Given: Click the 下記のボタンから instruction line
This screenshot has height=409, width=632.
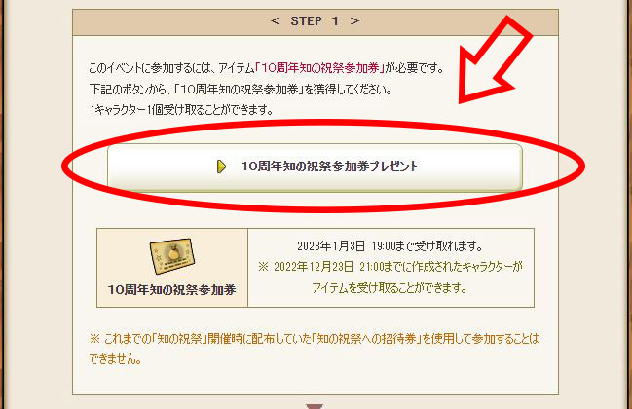Looking at the screenshot, I should point(241,89).
